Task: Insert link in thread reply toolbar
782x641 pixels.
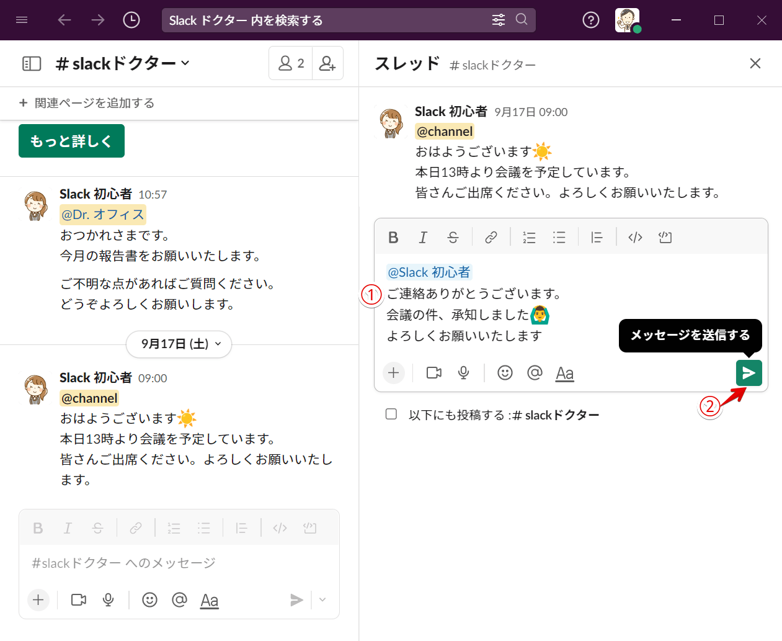Action: [491, 237]
